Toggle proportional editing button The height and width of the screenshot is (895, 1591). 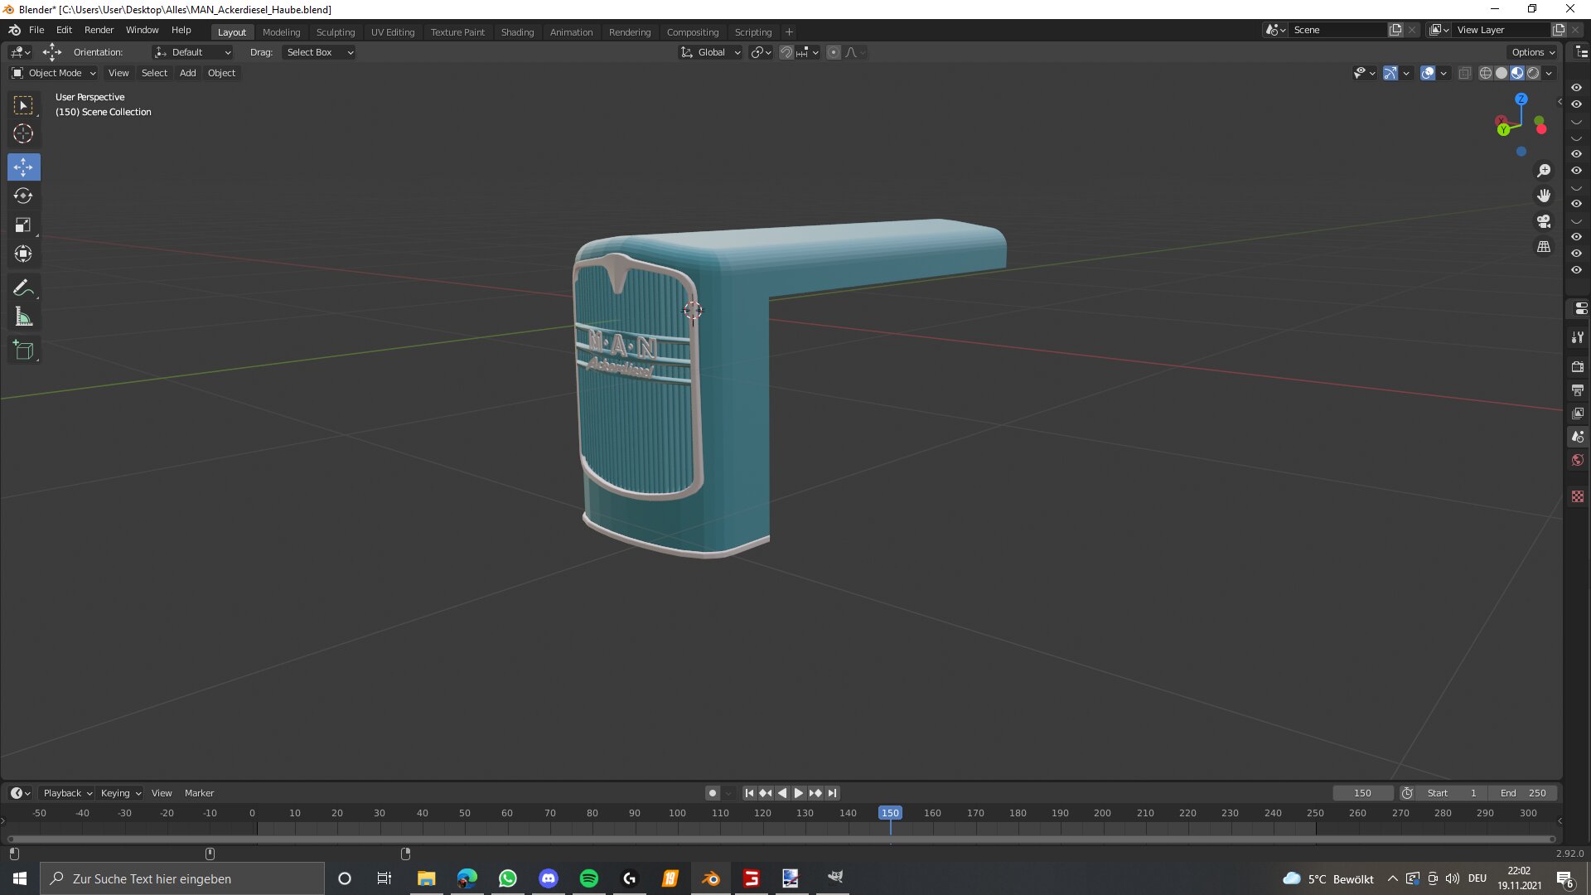pyautogui.click(x=834, y=52)
